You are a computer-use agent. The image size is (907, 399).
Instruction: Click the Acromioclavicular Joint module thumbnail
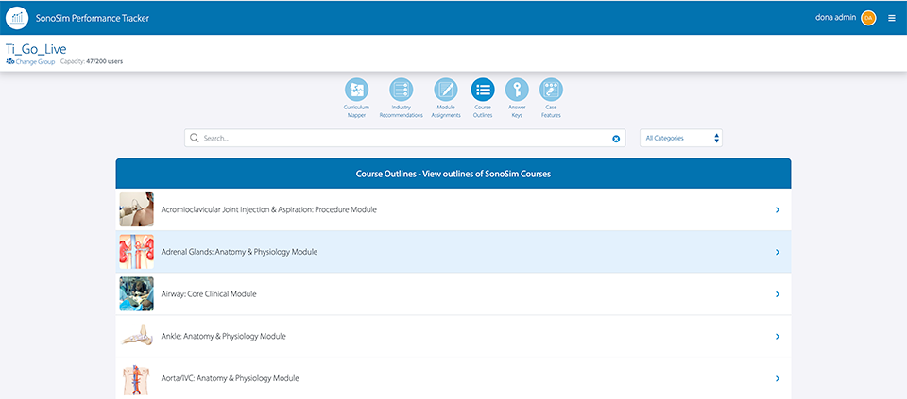pyautogui.click(x=136, y=209)
